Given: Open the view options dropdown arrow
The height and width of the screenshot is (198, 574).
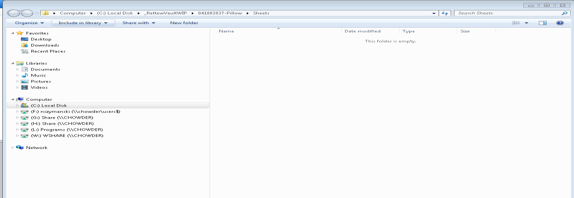Looking at the screenshot, I should (x=526, y=23).
